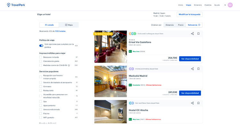Click Modificar la búsqueda button
240x132 pixels.
(189, 14)
